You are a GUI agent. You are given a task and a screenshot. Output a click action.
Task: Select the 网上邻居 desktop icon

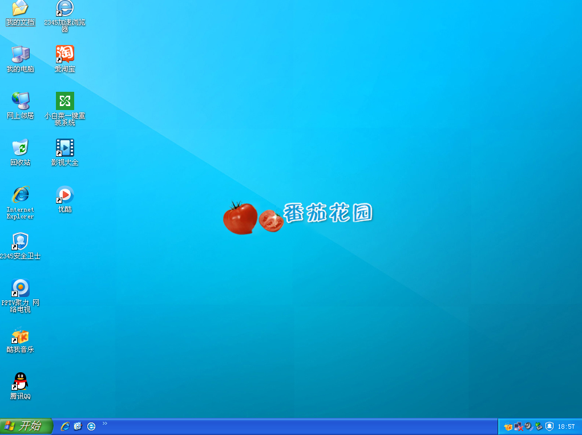pyautogui.click(x=21, y=106)
